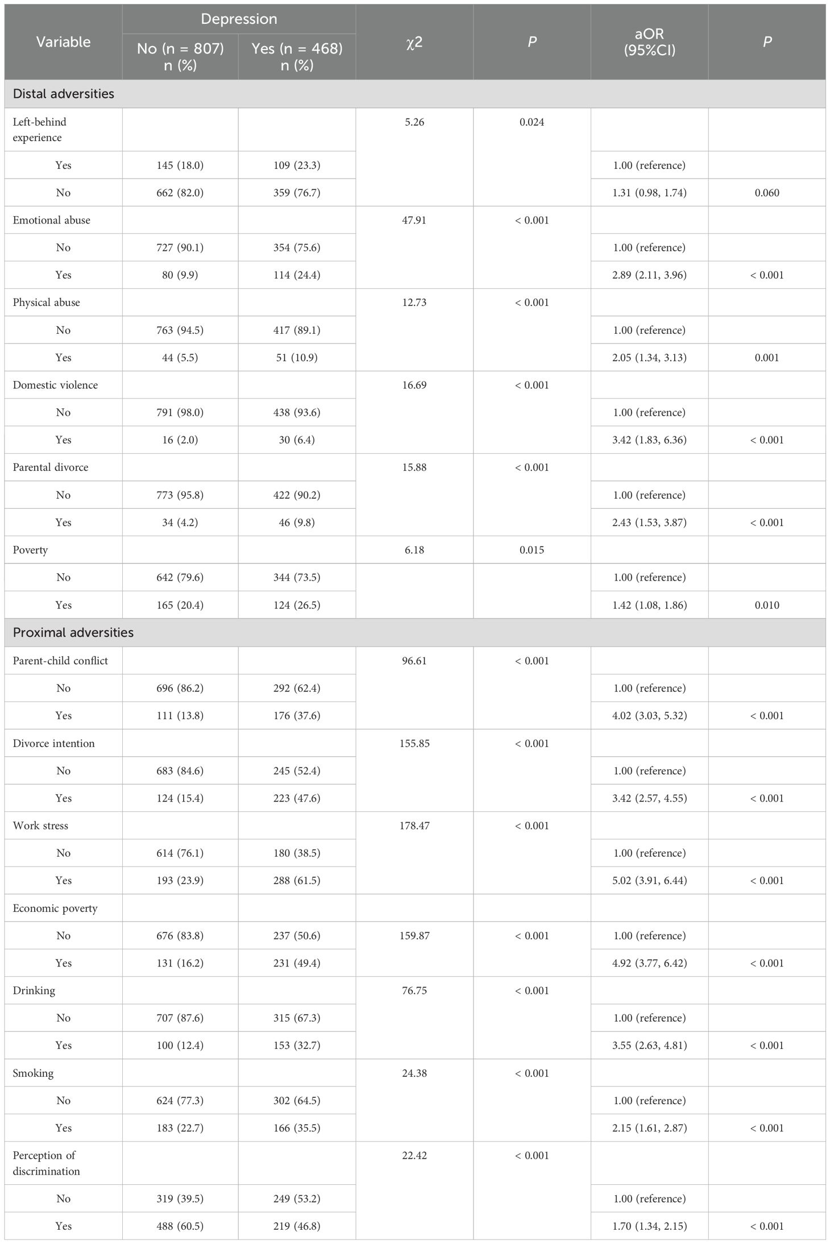Click the Emotional abuse row label
The image size is (830, 1244).
(51, 220)
